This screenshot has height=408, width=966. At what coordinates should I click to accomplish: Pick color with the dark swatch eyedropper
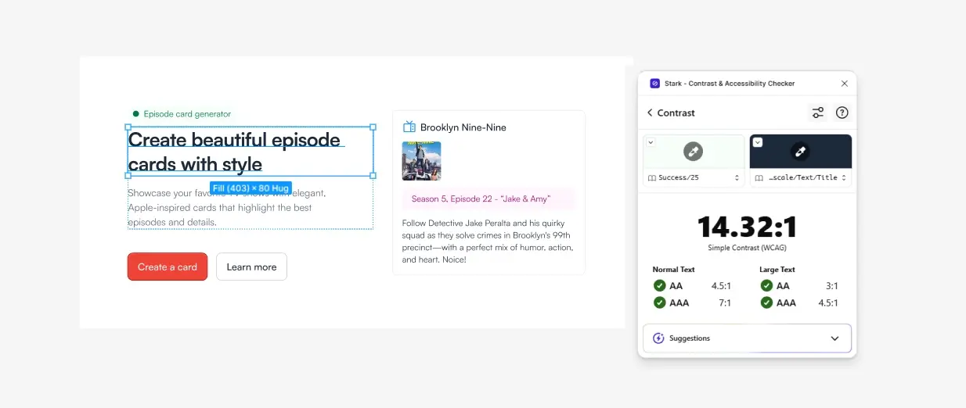point(800,152)
